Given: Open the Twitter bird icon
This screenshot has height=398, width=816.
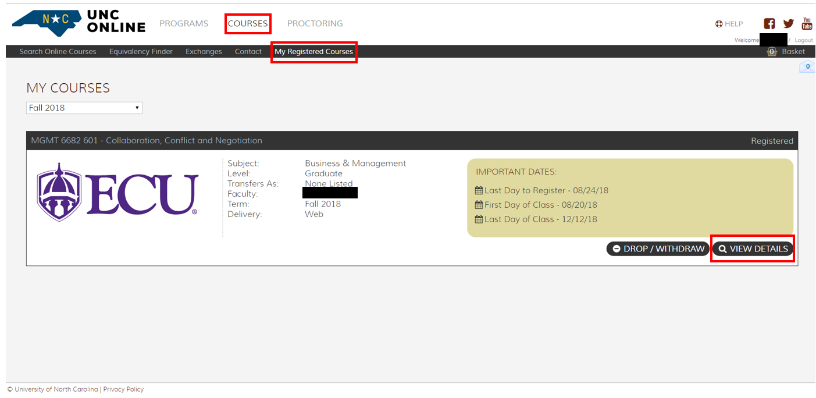Looking at the screenshot, I should (788, 24).
